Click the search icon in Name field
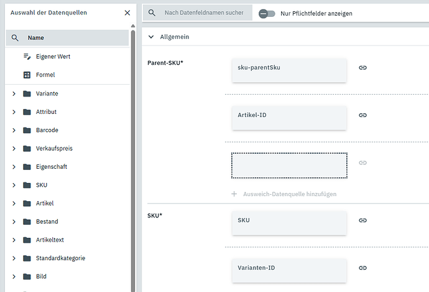This screenshot has height=292, width=429. pos(16,38)
